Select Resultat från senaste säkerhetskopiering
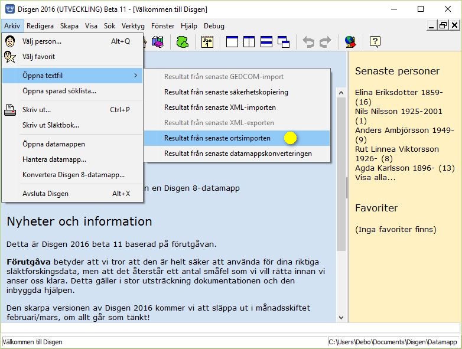The width and height of the screenshot is (462, 349). (x=237, y=92)
